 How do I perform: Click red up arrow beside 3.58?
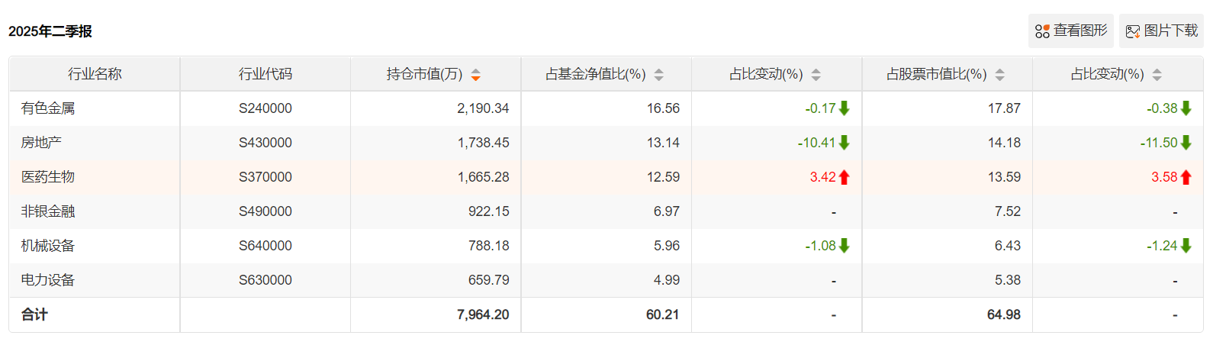[x=1186, y=177]
